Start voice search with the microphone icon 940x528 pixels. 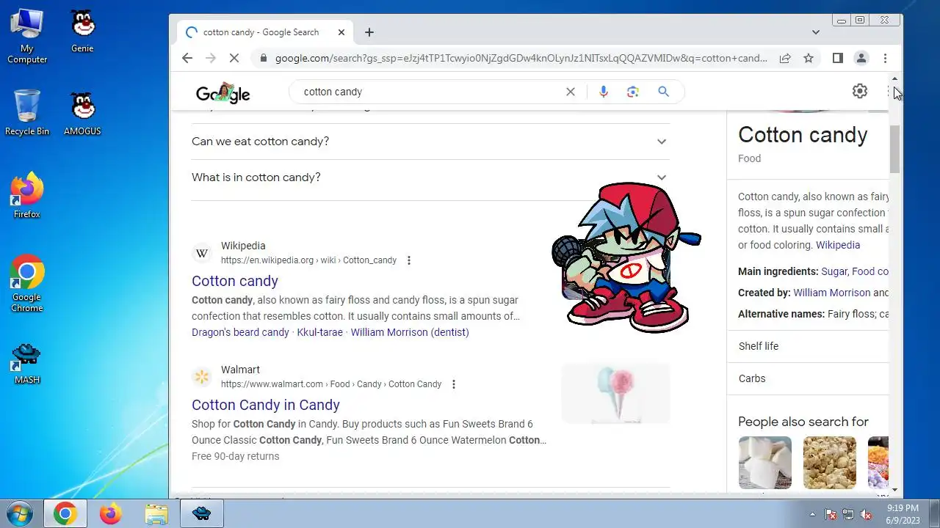[604, 92]
